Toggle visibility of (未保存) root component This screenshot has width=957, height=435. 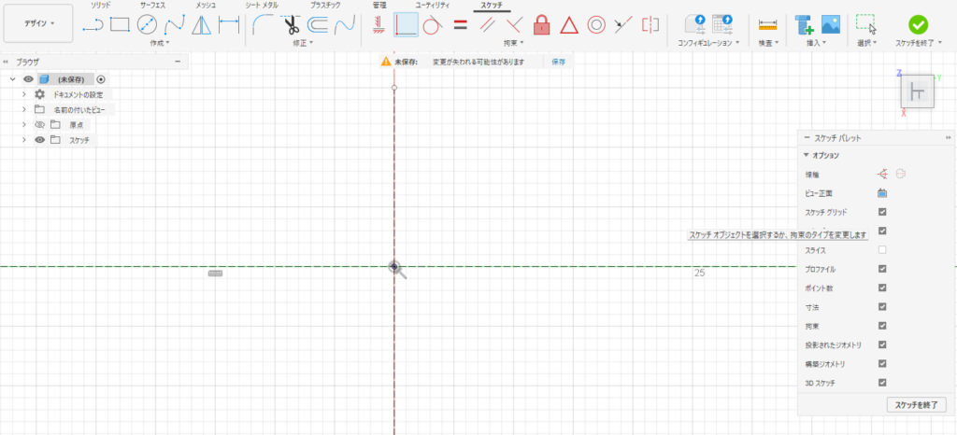(x=28, y=79)
